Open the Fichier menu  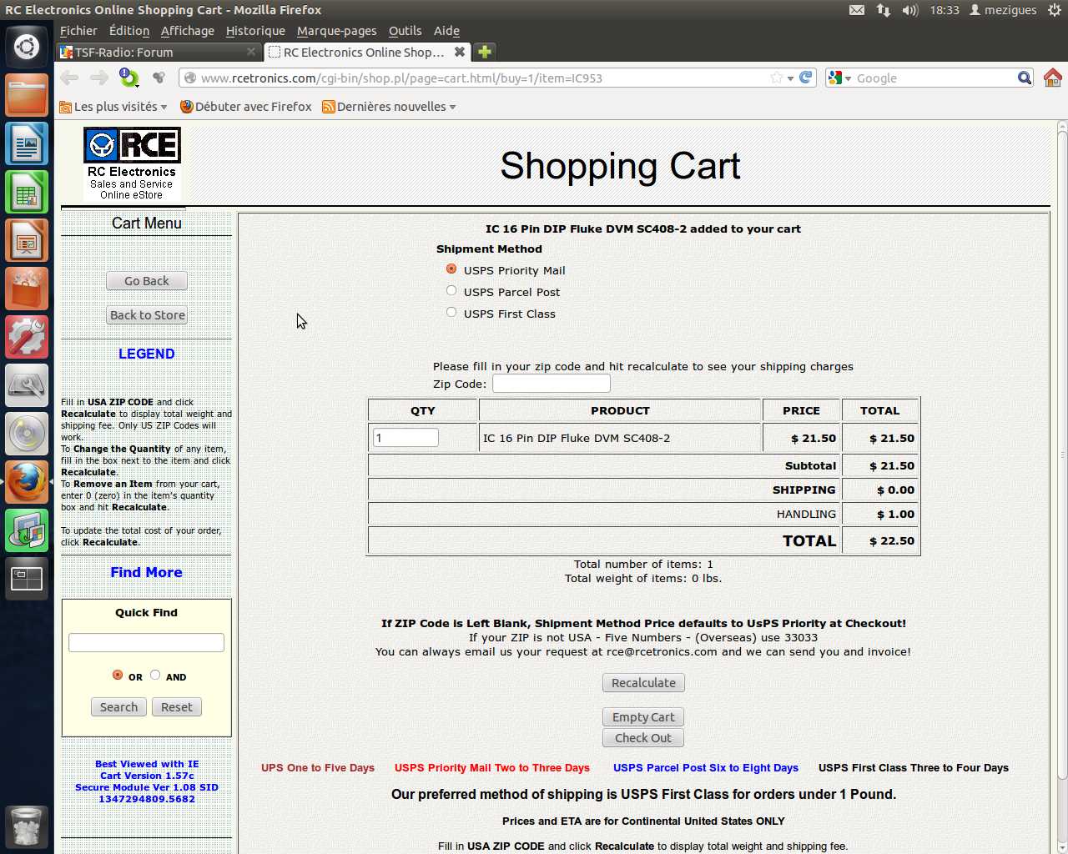tap(78, 31)
